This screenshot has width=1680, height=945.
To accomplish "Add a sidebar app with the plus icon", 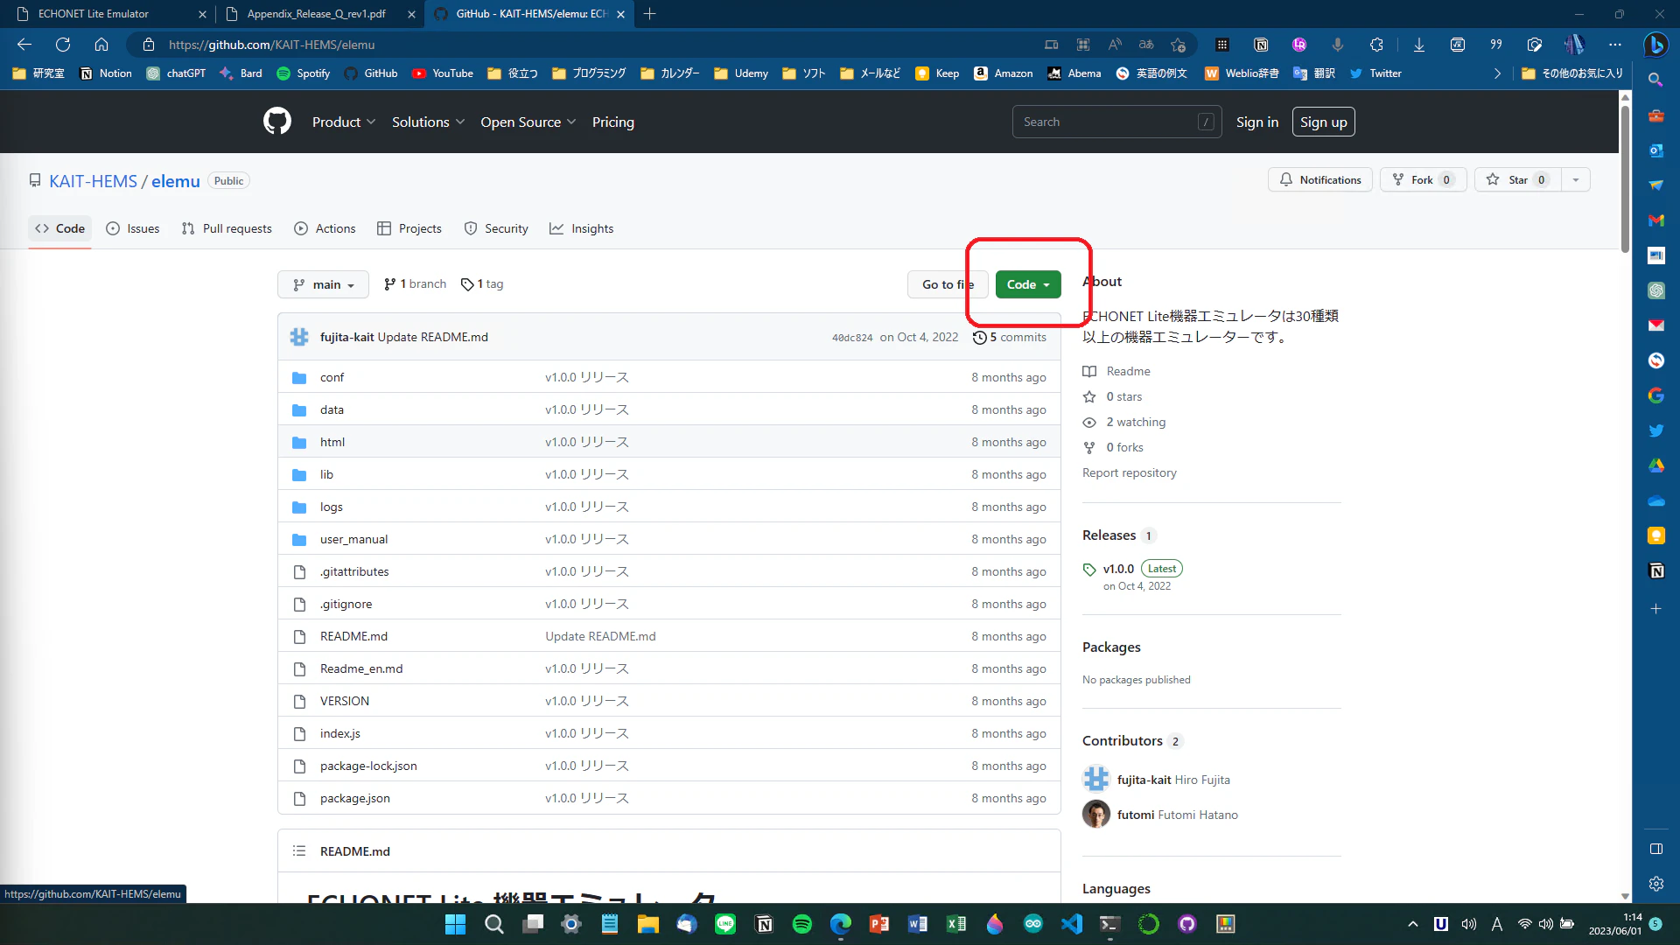I will 1655,608.
